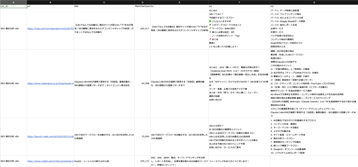Click h1 cell 'n8nでSEOワークフローを自動化する' in column E
This screenshot has height=167, width=358.
pos(179,136)
